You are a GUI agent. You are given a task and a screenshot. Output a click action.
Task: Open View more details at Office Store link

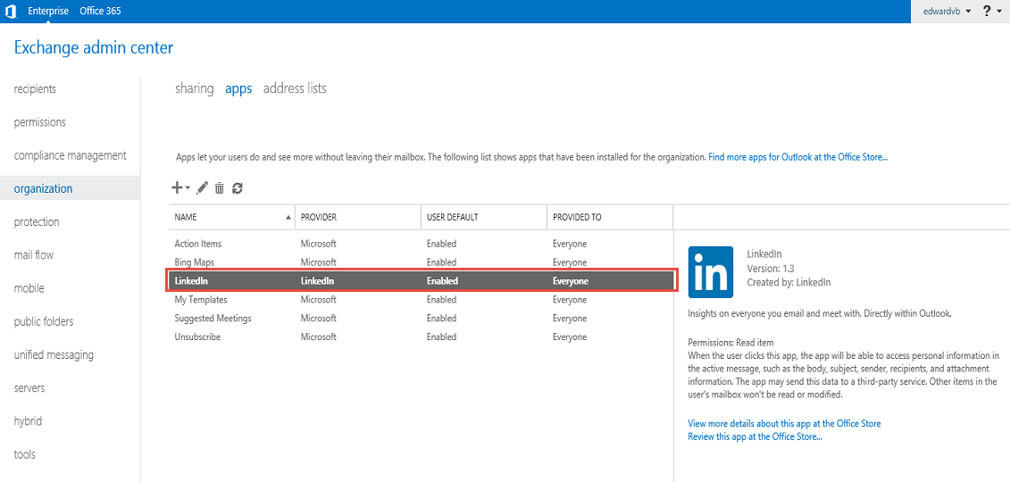tap(784, 423)
